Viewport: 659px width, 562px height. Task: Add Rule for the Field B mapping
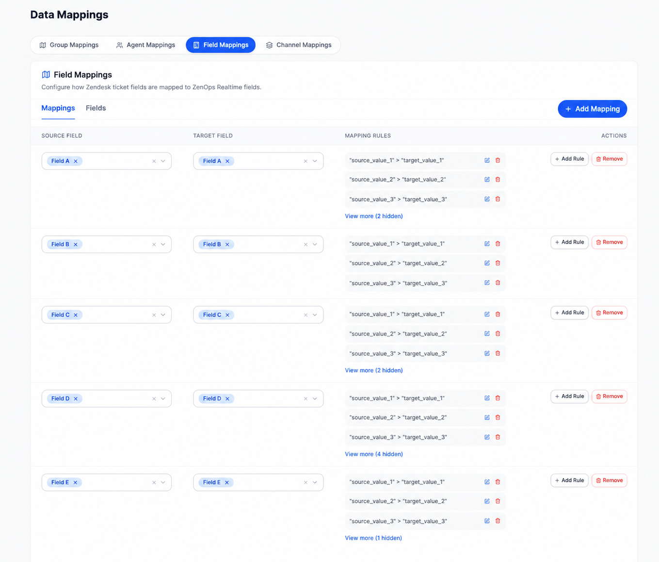pos(569,242)
